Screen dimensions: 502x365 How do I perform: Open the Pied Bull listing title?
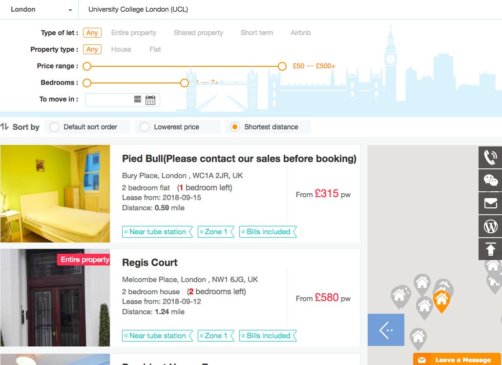(239, 159)
